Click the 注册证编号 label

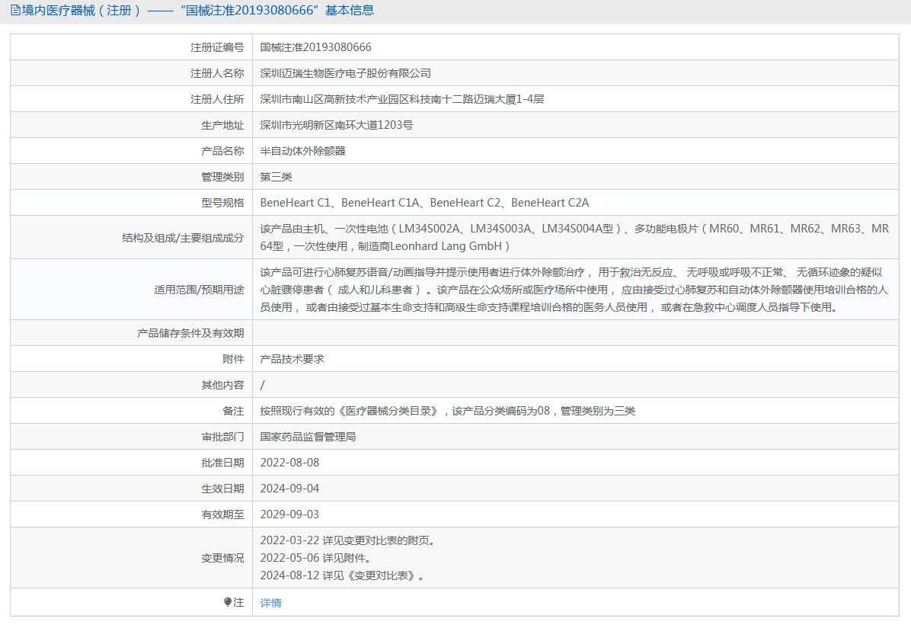[x=217, y=47]
